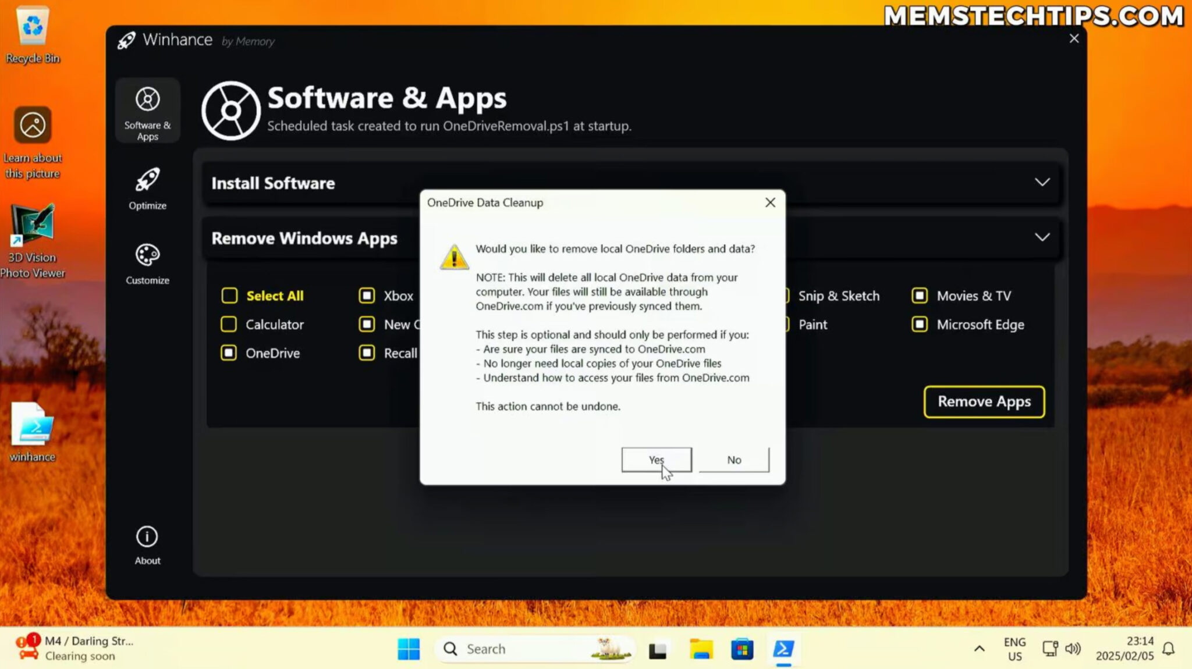Open Microsoft Store from the taskbar
The height and width of the screenshot is (669, 1192).
pyautogui.click(x=742, y=648)
